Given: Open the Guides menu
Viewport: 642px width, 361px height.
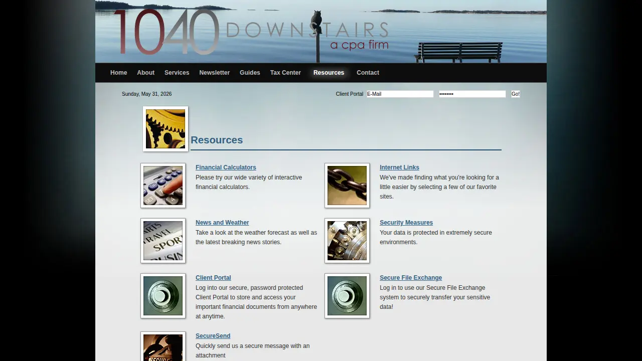Looking at the screenshot, I should pos(250,73).
